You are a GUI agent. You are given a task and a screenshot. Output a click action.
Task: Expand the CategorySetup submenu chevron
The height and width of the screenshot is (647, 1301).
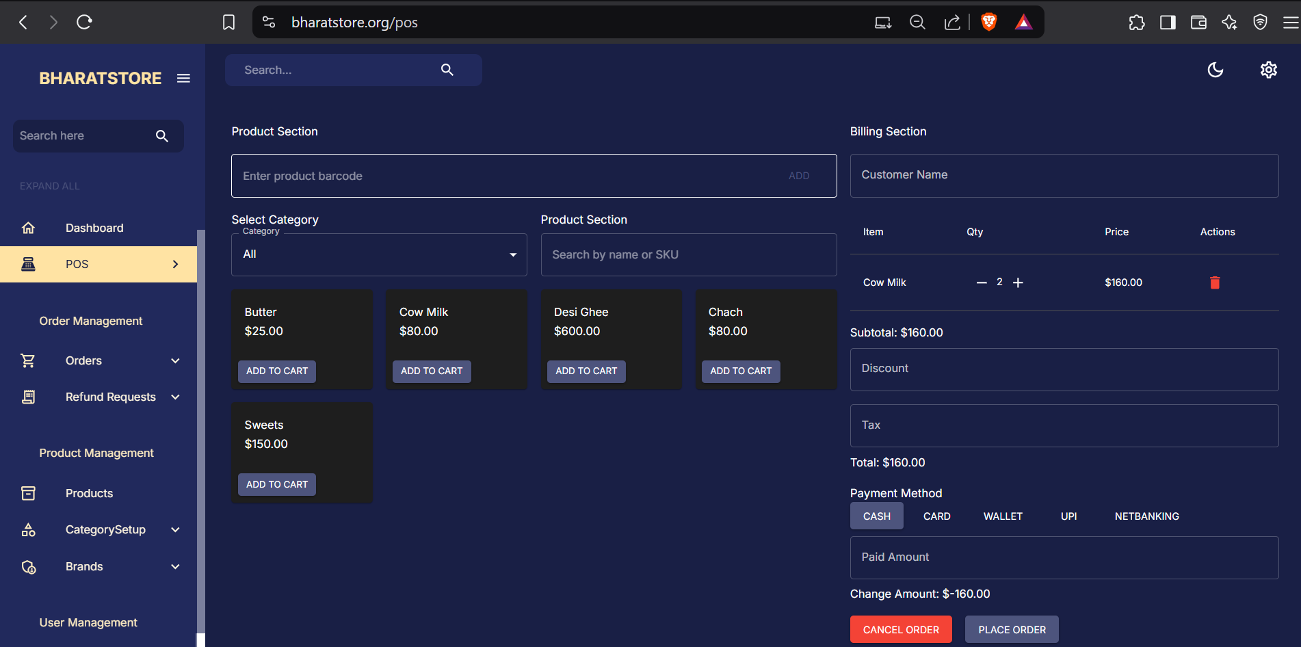pos(175,529)
